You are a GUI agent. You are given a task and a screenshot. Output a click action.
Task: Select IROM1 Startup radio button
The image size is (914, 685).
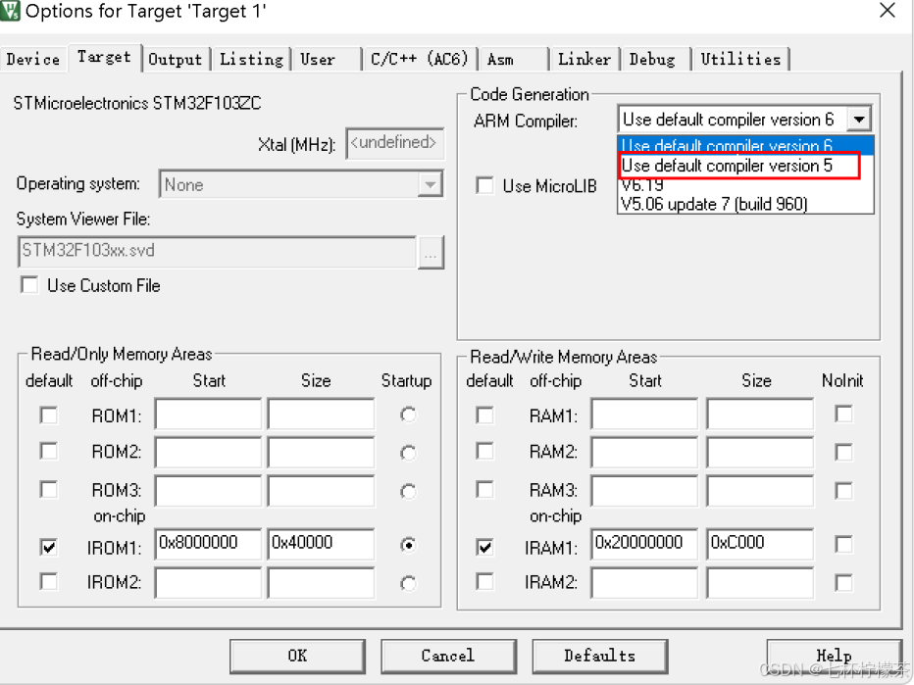[408, 545]
